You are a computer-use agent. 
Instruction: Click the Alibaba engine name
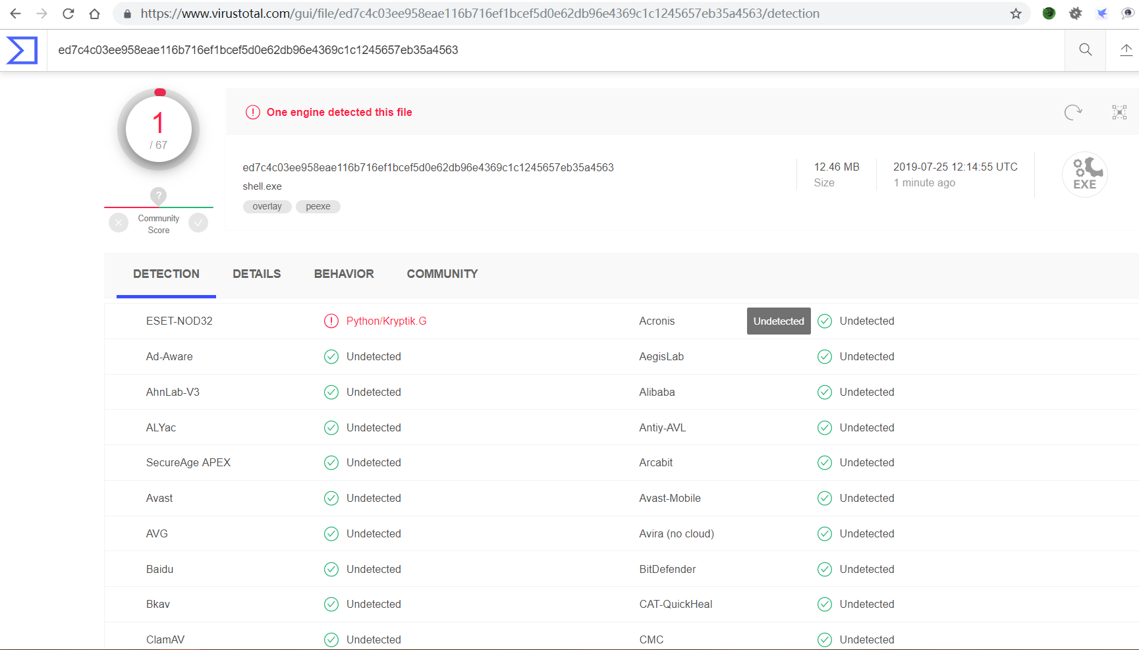click(x=657, y=392)
